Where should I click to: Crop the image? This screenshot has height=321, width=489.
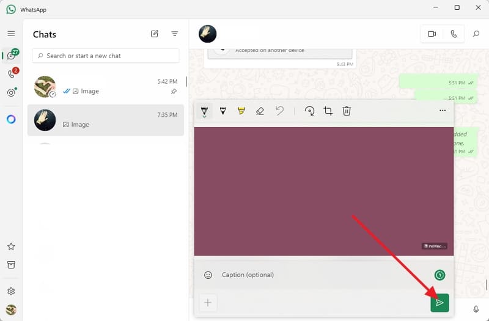(328, 111)
